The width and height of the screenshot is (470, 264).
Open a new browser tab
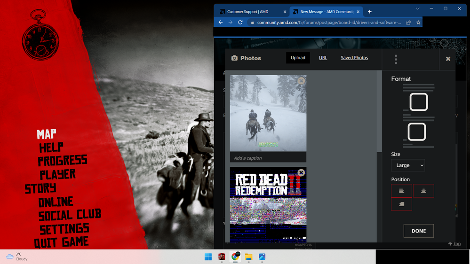[x=370, y=12]
